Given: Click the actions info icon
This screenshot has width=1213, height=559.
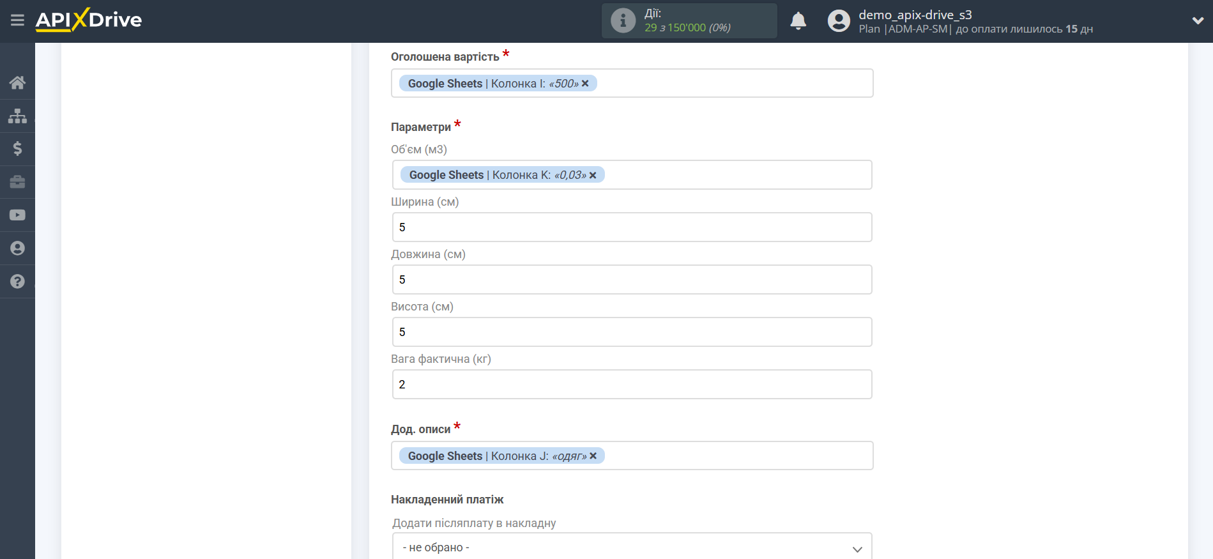Looking at the screenshot, I should pos(623,21).
